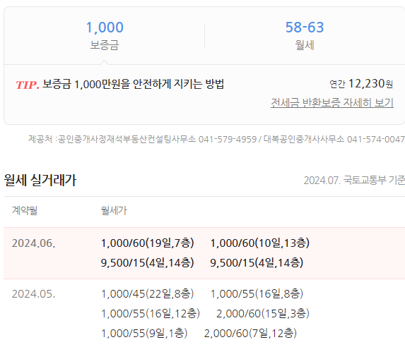Click the 1,000/45(22일,8층) entry
The width and height of the screenshot is (405, 347).
pyautogui.click(x=147, y=293)
